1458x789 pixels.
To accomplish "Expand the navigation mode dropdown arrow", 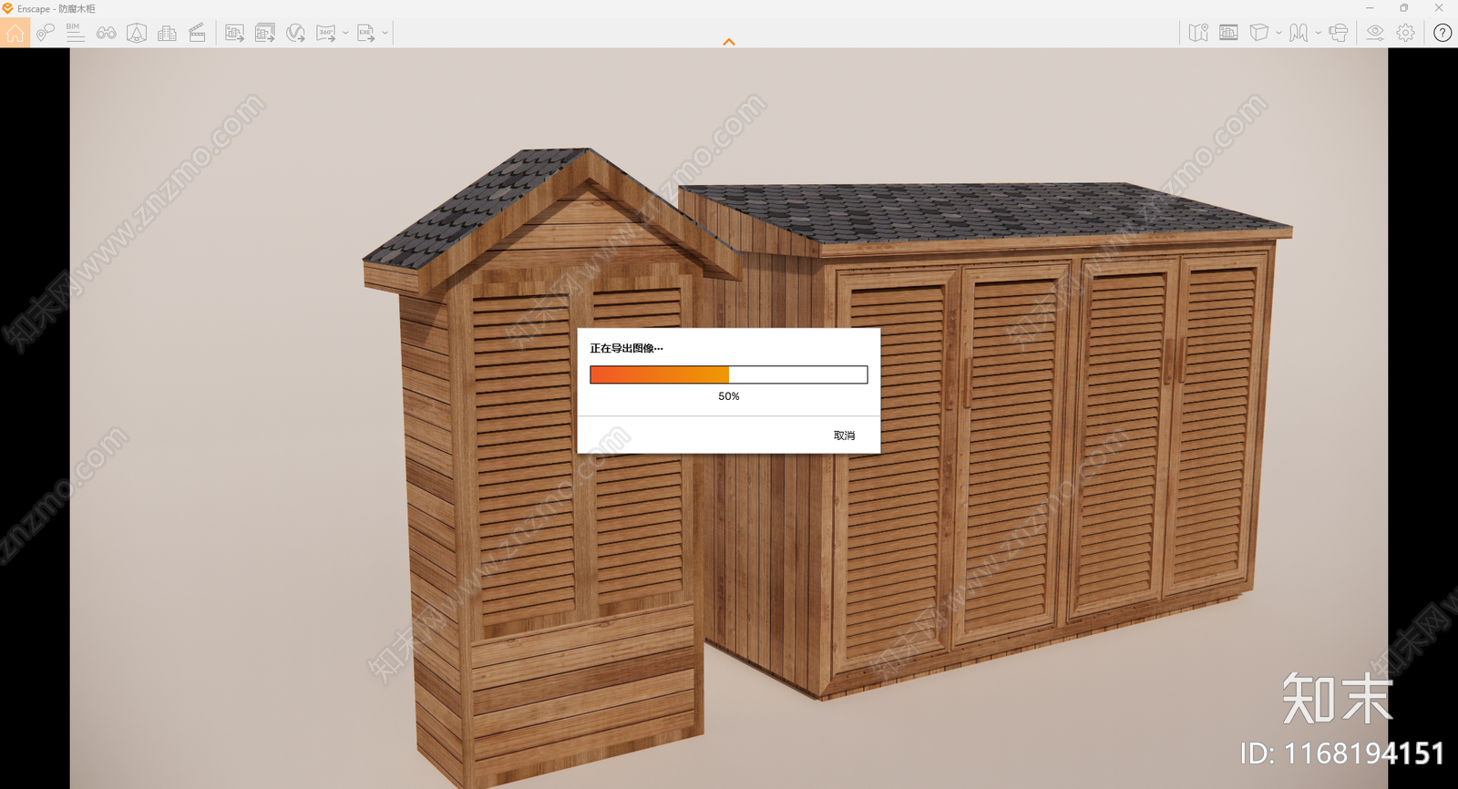I will pyautogui.click(x=1319, y=33).
